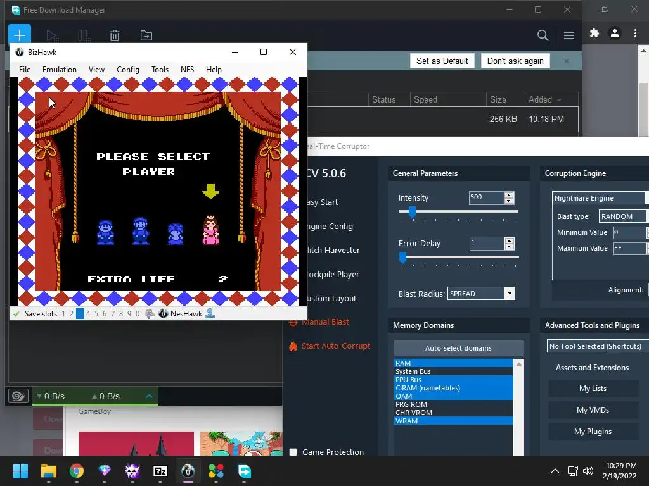
Task: Open the No Tool Selected dropdown
Action: 598,346
